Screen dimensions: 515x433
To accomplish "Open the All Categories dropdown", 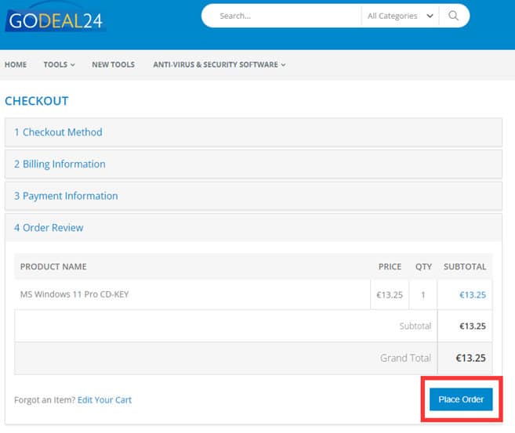I will tap(401, 16).
